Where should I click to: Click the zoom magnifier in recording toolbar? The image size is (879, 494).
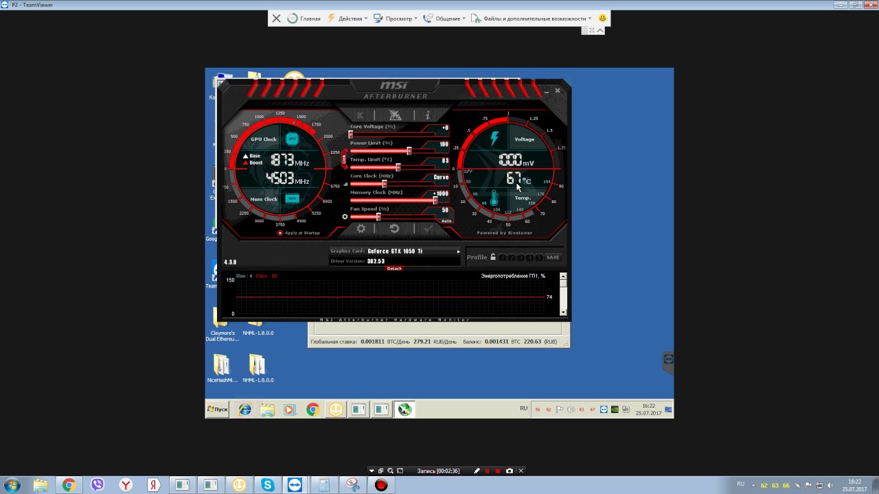point(390,471)
